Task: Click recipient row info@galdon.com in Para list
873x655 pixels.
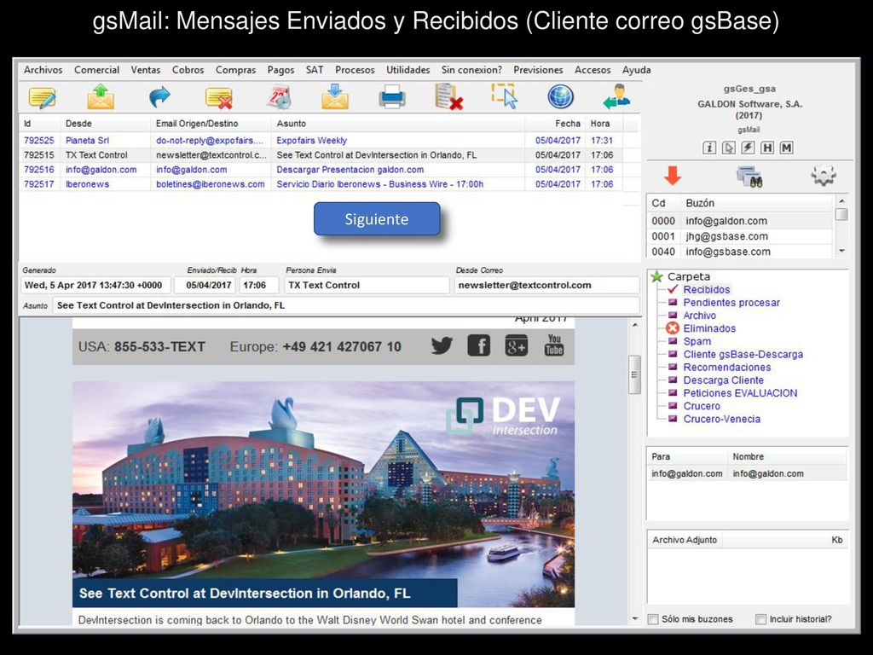Action: 747,473
